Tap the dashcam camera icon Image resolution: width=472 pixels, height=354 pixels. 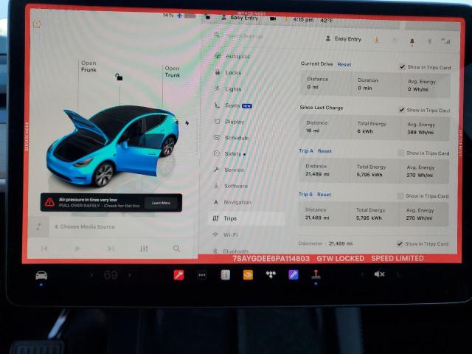pyautogui.click(x=273, y=18)
